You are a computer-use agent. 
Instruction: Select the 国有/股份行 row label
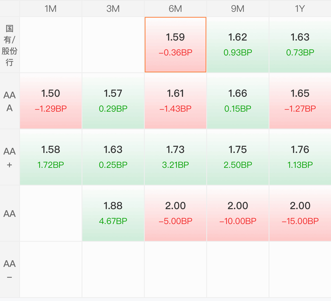coord(10,45)
